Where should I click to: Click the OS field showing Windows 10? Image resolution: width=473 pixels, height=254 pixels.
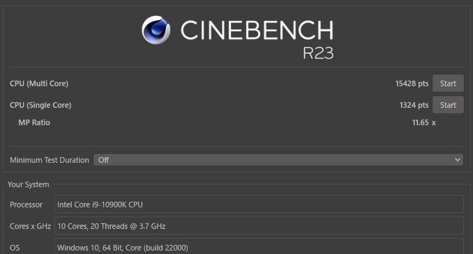(259, 246)
